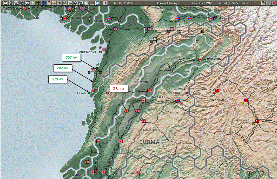Image resolution: width=277 pixels, height=179 pixels.
Task: Click the KOHIMA map label
Action: pos(182,31)
